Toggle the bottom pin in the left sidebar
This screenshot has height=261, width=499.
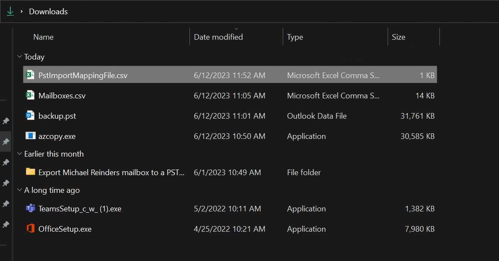click(x=6, y=225)
